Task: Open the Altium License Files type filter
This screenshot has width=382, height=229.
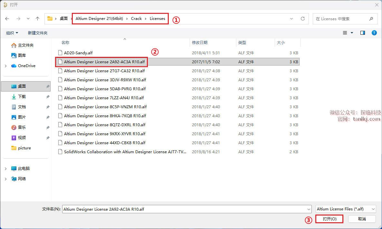Action: coord(346,209)
